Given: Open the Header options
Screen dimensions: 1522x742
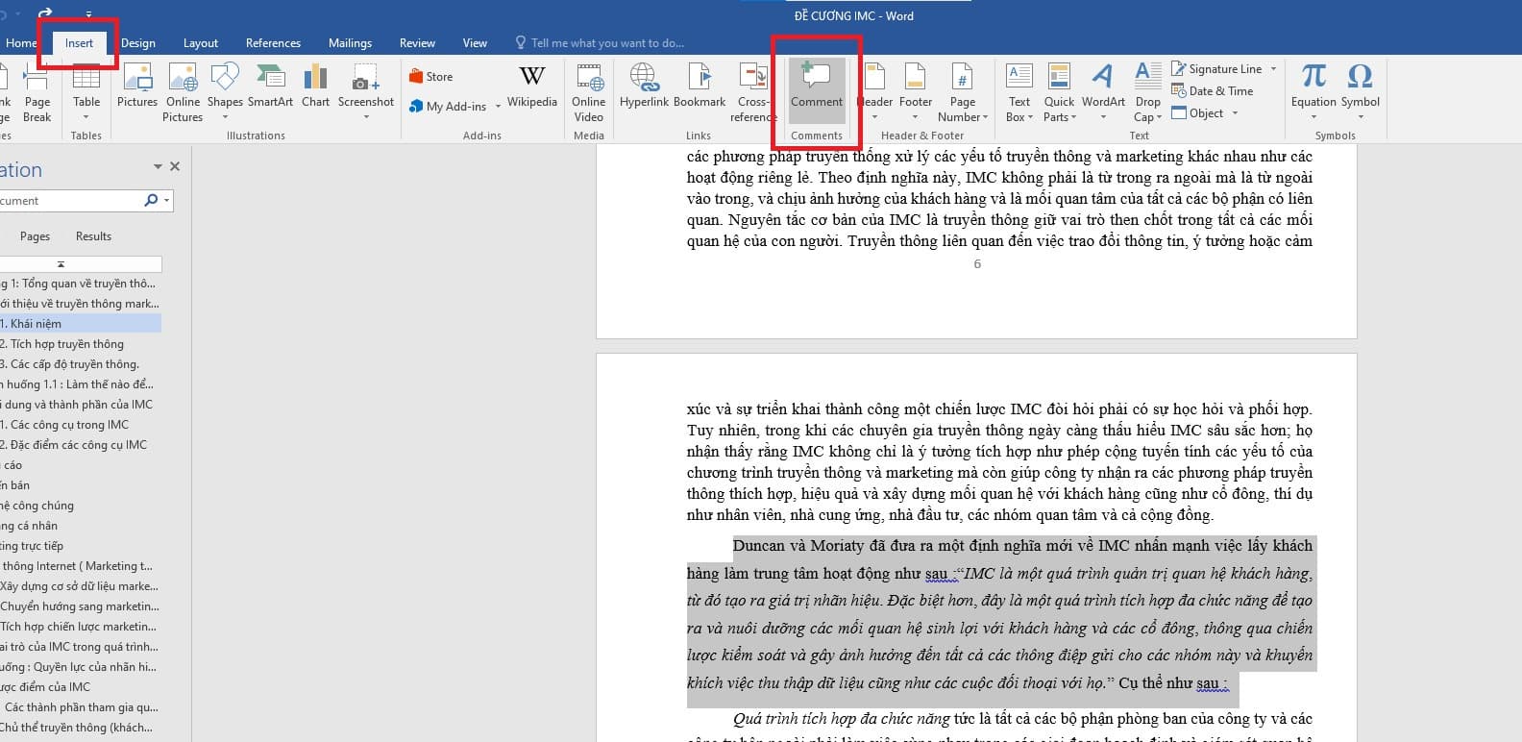Looking at the screenshot, I should pyautogui.click(x=874, y=92).
